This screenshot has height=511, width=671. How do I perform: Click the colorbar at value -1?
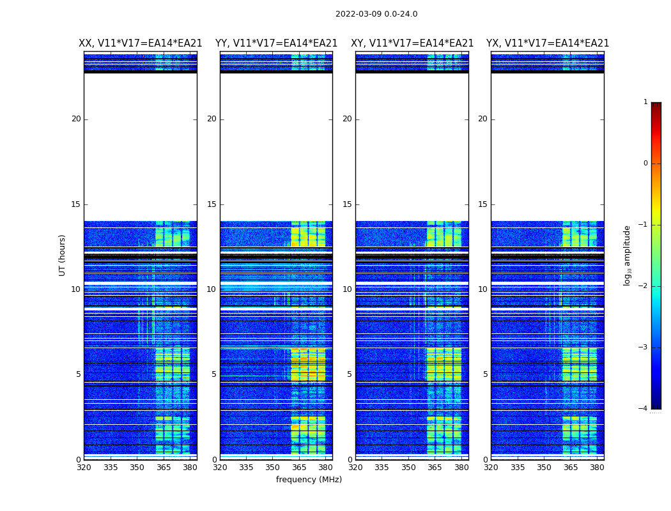point(656,224)
